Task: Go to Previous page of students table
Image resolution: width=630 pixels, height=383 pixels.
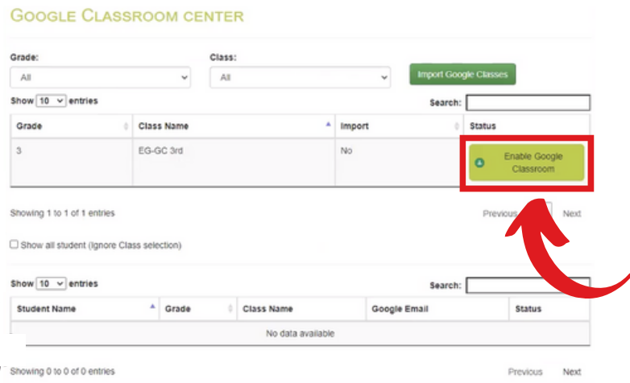Action: [x=525, y=372]
